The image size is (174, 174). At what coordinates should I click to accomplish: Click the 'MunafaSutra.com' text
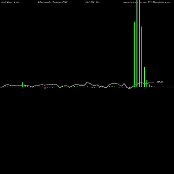pyautogui.click(x=162, y=2)
